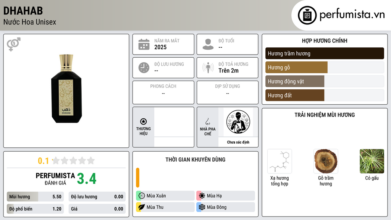Click the Mùa Thu season label
391x220 pixels.
coord(155,207)
